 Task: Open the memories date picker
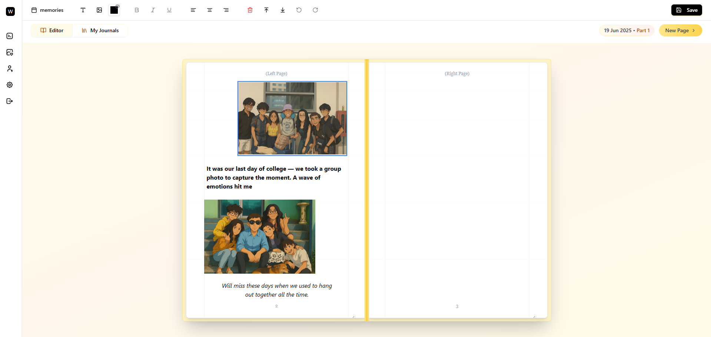(x=47, y=10)
